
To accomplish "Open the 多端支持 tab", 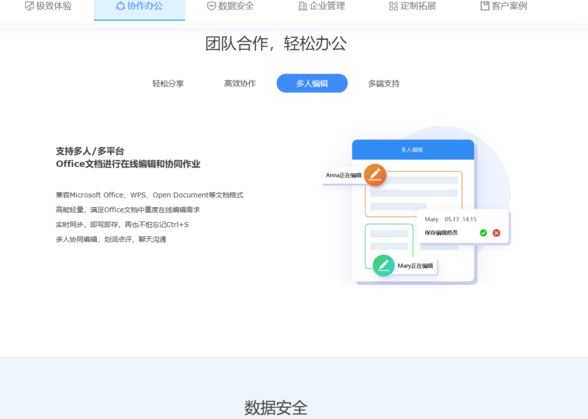I will pos(384,83).
